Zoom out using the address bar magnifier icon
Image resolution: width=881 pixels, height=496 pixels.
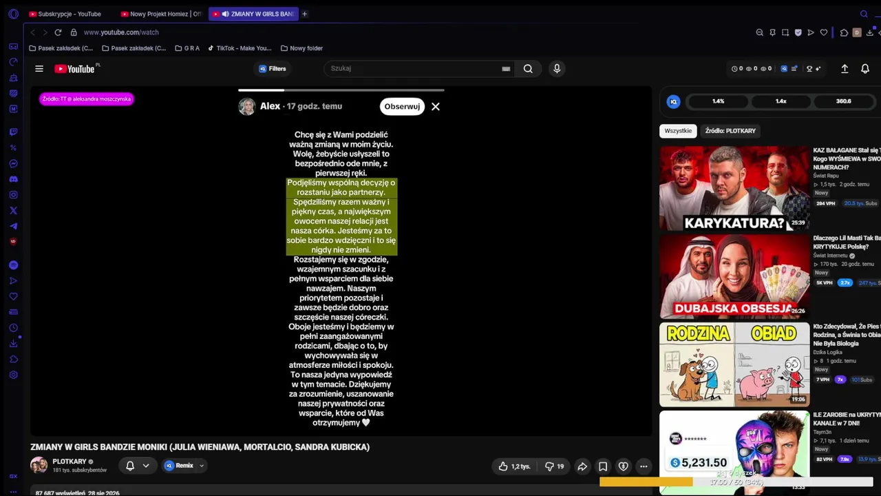pos(760,32)
